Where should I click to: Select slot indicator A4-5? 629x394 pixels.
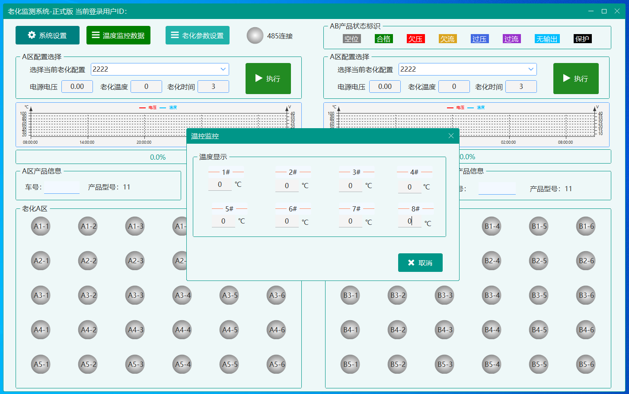tap(230, 330)
